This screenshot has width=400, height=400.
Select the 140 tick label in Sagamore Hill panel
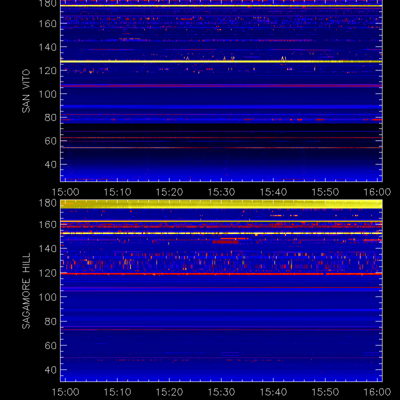point(47,248)
